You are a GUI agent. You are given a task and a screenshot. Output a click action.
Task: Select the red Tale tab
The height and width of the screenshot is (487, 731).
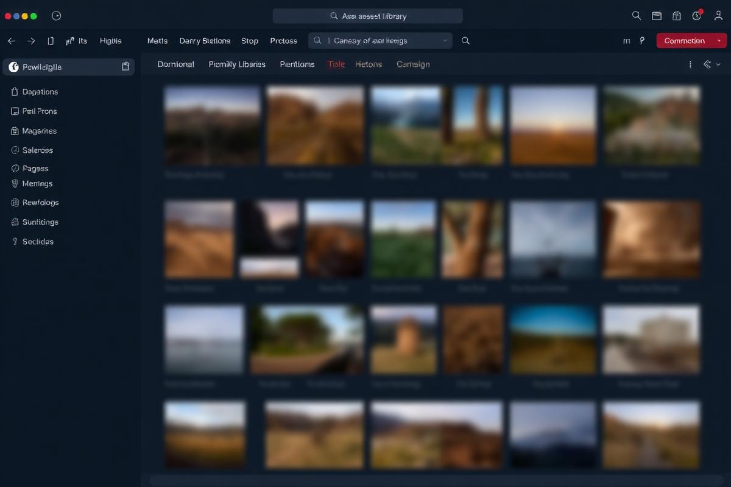336,65
